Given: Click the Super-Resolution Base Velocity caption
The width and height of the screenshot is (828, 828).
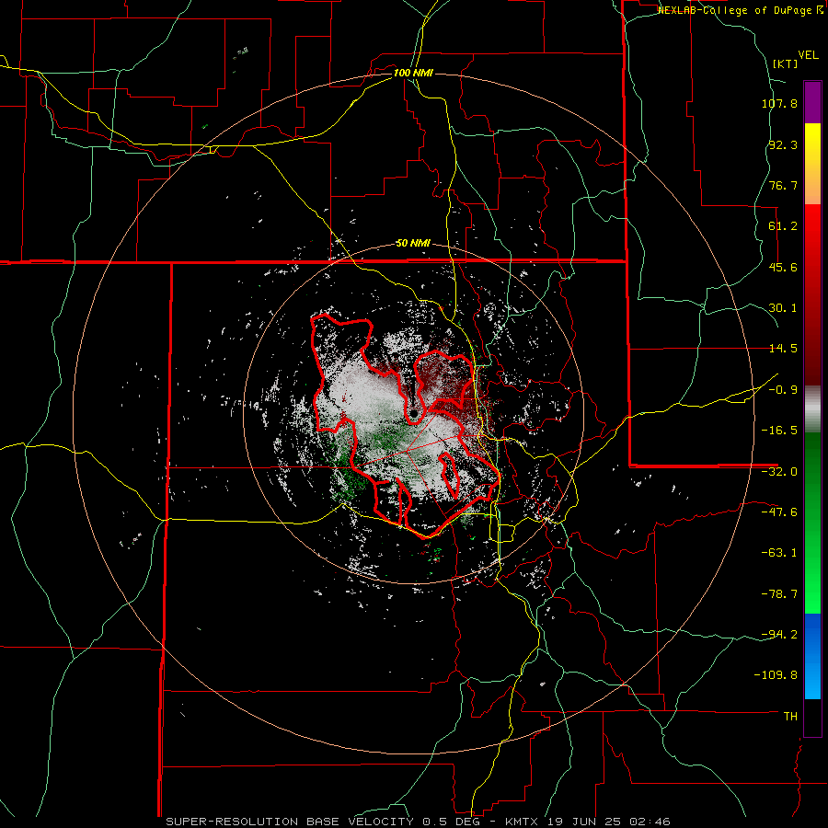Looking at the screenshot, I should [418, 822].
